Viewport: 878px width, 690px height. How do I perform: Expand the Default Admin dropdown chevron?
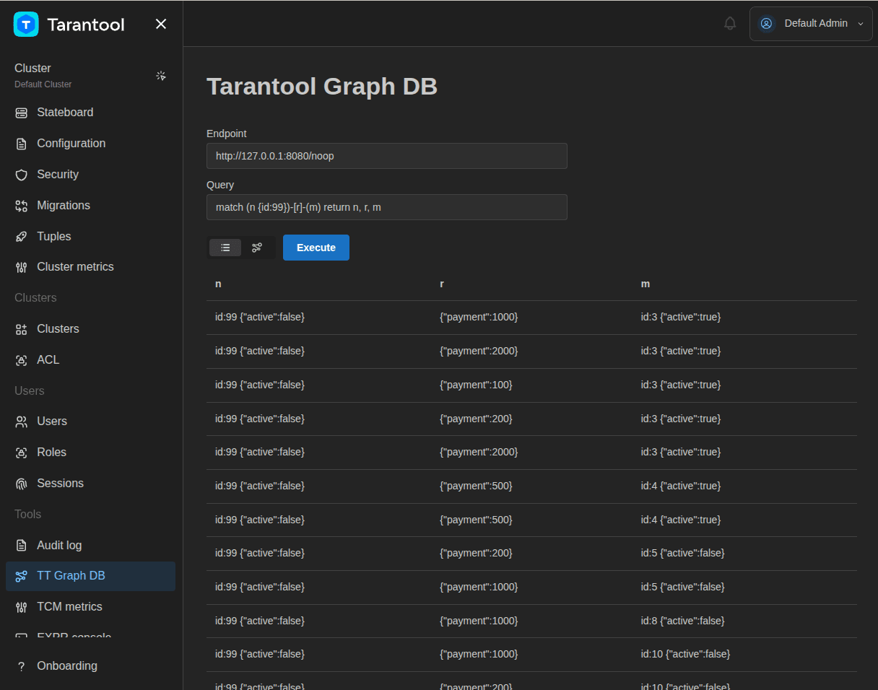point(861,24)
